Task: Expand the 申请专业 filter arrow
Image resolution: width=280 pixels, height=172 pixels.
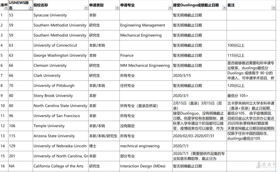Action: [x=169, y=8]
